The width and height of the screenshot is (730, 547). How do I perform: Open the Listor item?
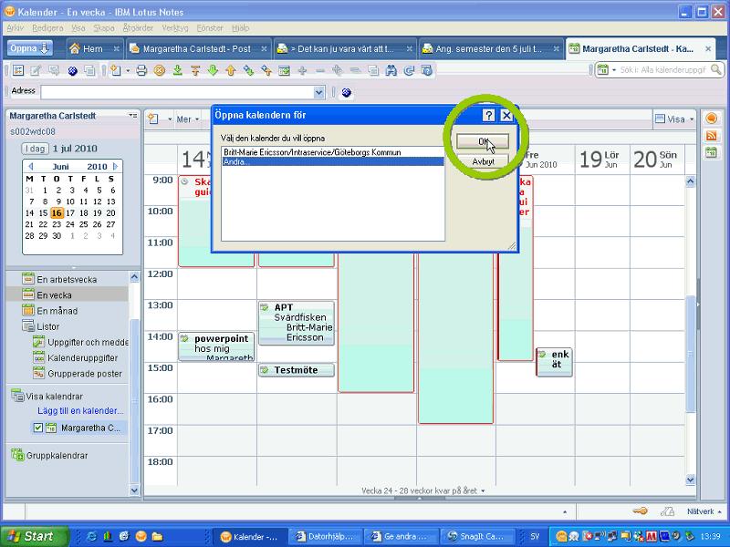pos(48,326)
